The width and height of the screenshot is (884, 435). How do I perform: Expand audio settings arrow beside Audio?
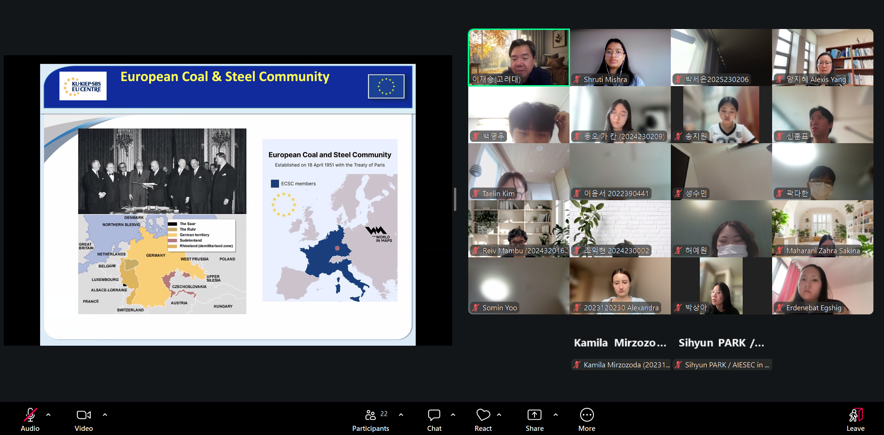pyautogui.click(x=48, y=415)
